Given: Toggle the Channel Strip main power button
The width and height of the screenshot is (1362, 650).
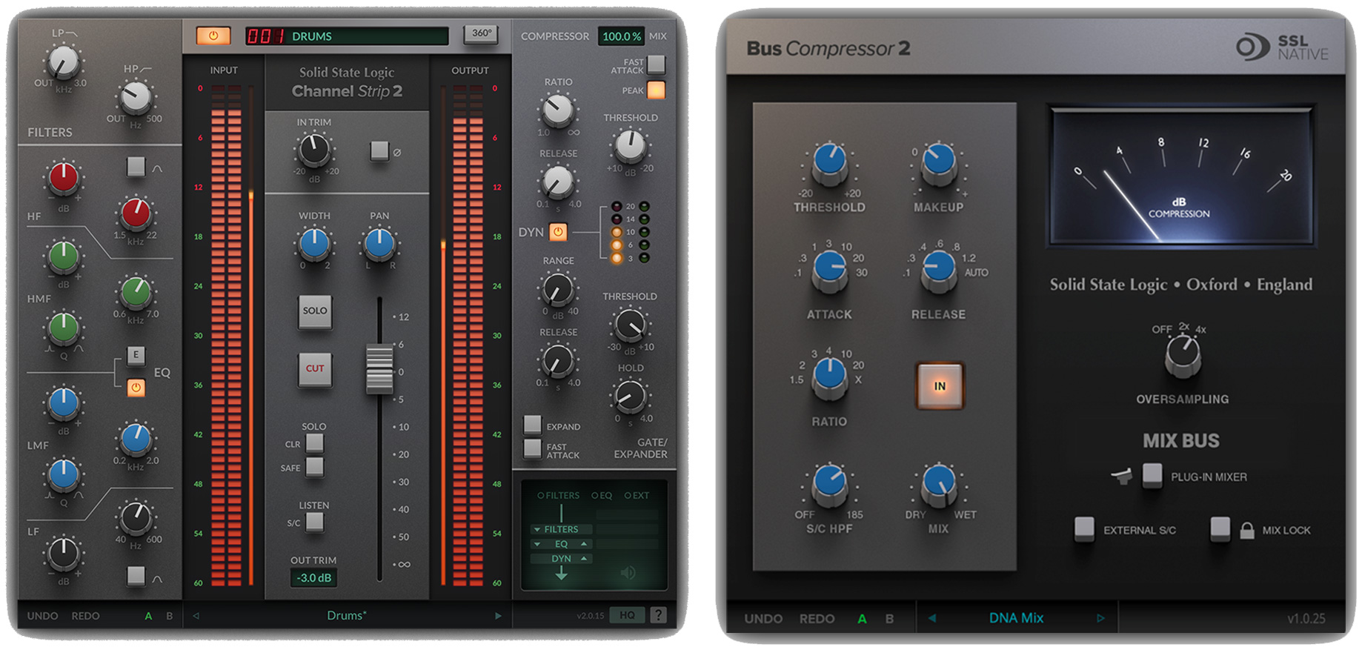Looking at the screenshot, I should pyautogui.click(x=213, y=36).
